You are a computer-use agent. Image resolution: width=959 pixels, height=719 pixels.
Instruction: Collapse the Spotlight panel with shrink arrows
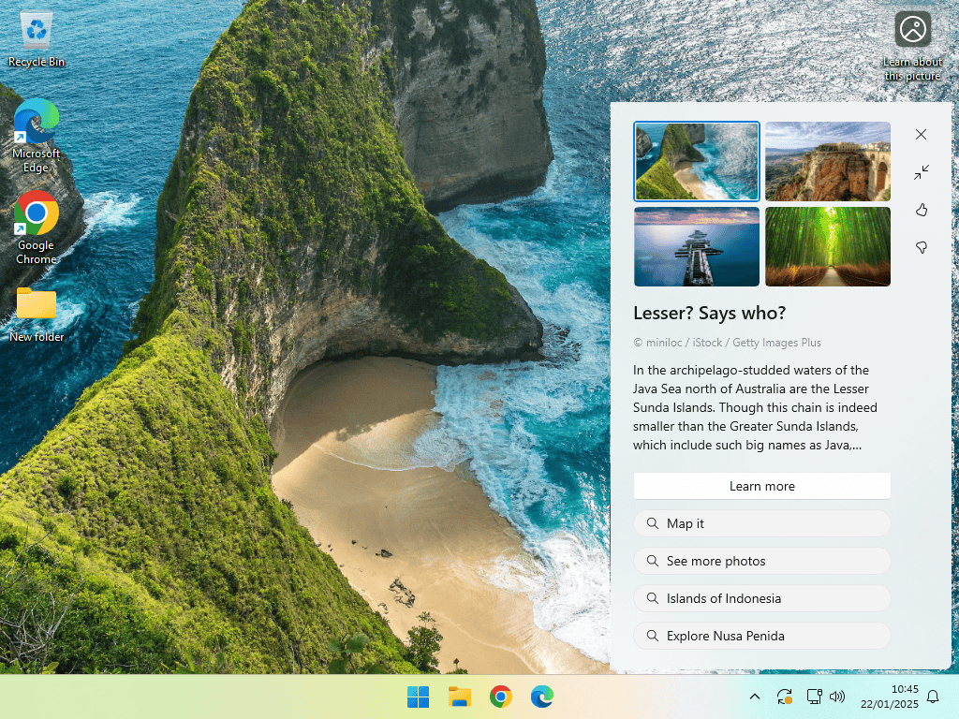point(921,172)
